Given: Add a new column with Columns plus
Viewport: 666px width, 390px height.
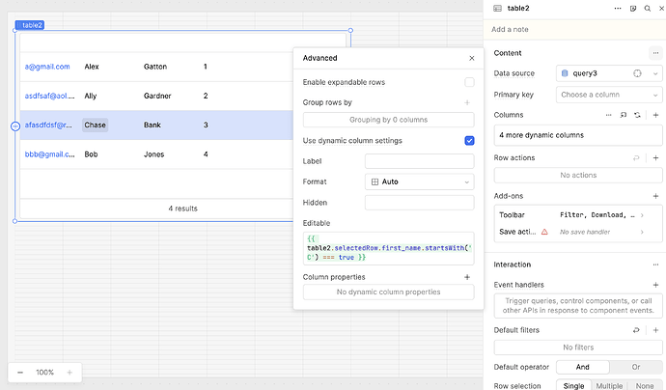Looking at the screenshot, I should [655, 115].
